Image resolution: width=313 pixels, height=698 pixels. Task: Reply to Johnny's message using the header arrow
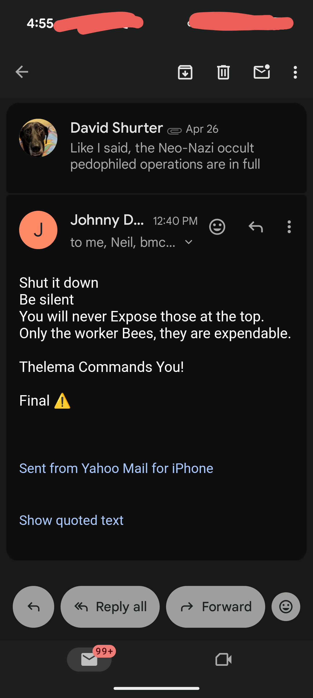(x=256, y=227)
